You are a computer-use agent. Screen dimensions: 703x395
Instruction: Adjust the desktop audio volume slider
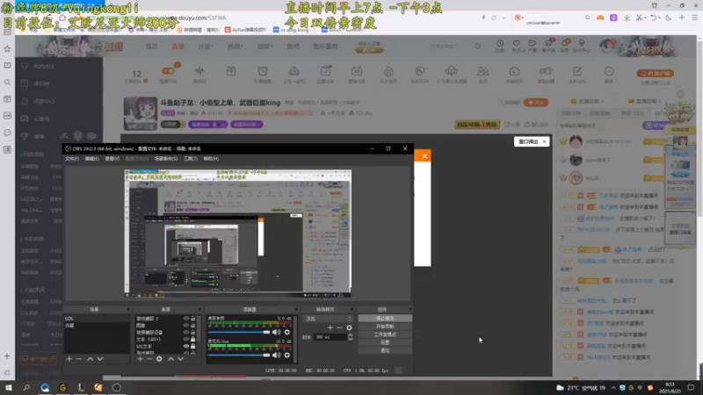pyautogui.click(x=239, y=332)
